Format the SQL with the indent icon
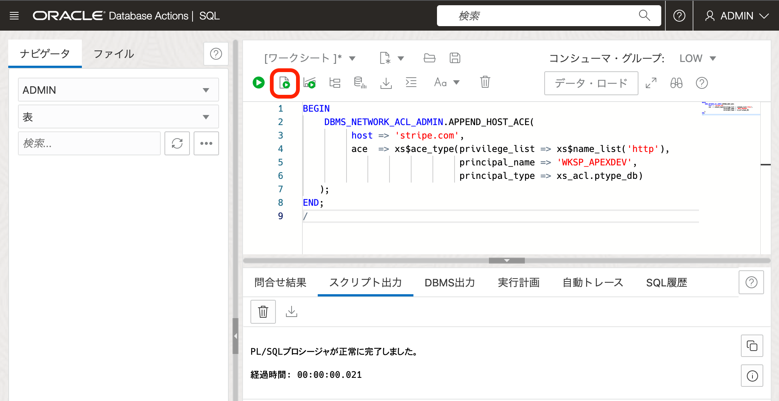 (411, 82)
